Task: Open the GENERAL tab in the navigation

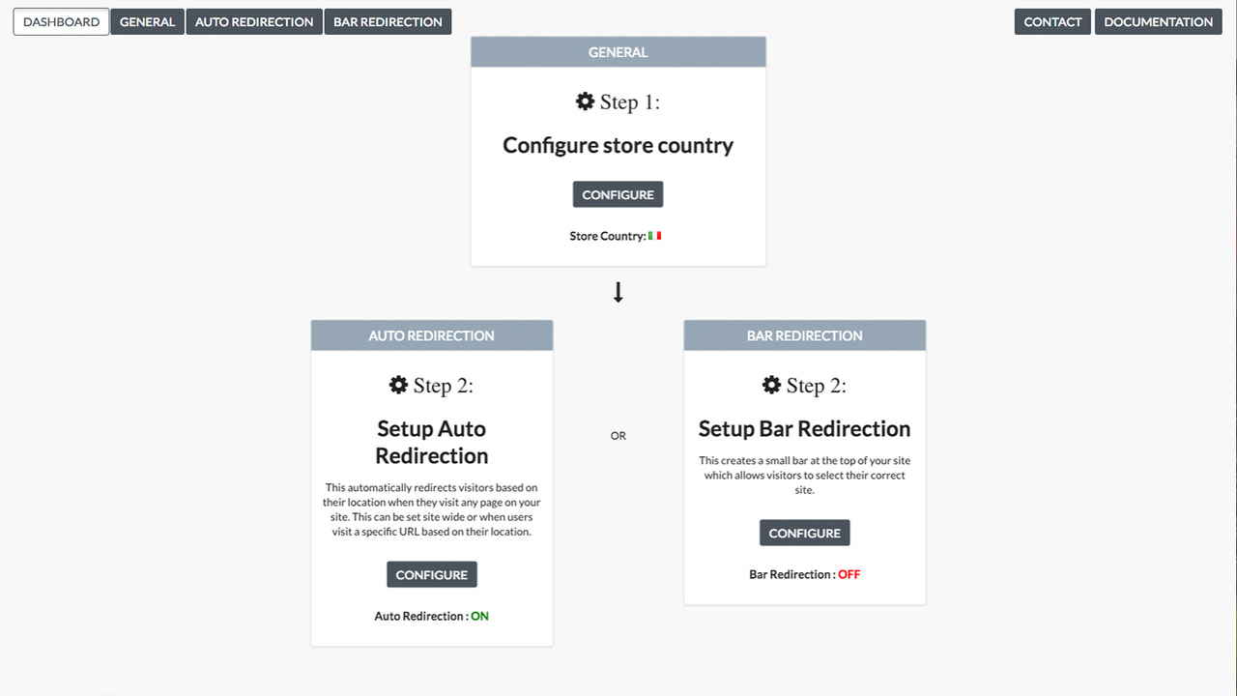Action: [x=147, y=21]
